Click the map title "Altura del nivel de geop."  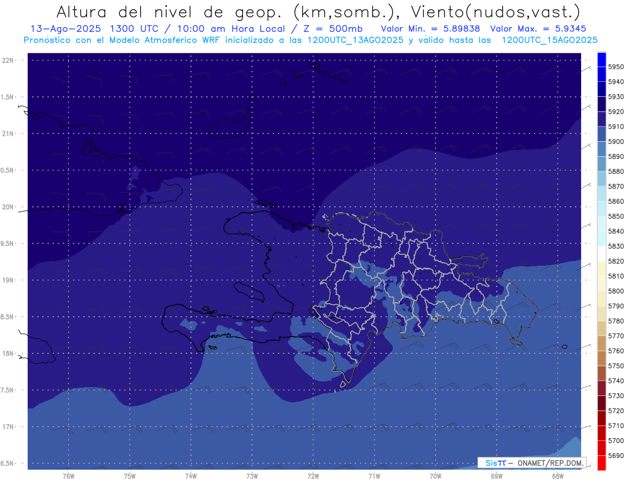click(x=170, y=11)
